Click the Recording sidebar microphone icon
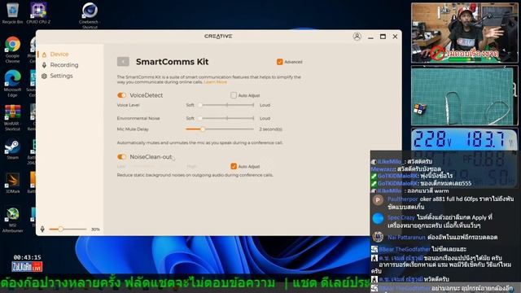This screenshot has width=521, height=293. coord(44,65)
